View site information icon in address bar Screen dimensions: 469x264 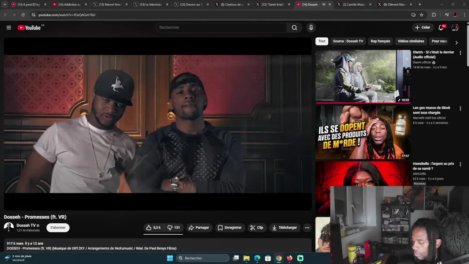coord(33,15)
